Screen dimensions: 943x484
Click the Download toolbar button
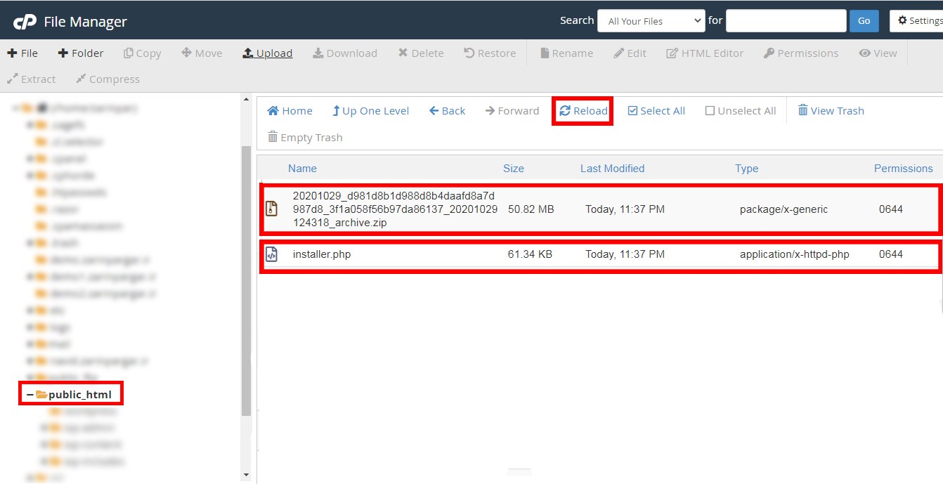pyautogui.click(x=345, y=53)
